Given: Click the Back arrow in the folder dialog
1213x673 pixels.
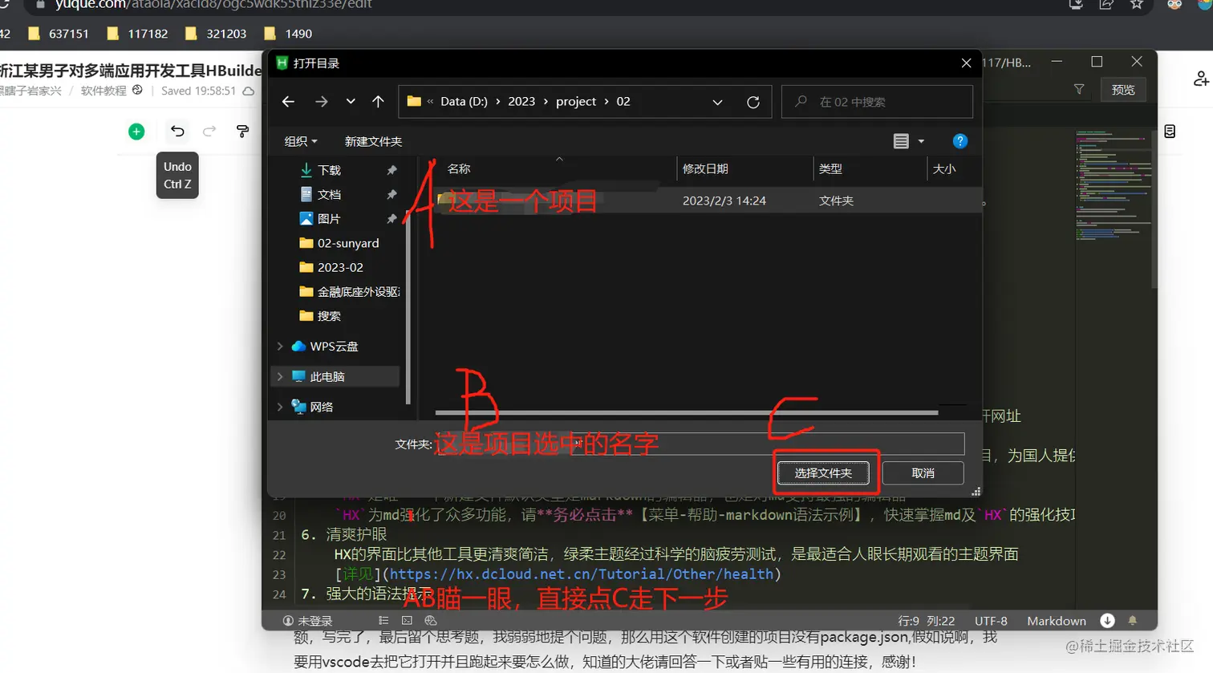Looking at the screenshot, I should pos(288,102).
